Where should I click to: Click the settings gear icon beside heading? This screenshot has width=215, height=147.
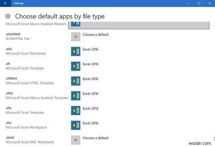pyautogui.click(x=8, y=16)
